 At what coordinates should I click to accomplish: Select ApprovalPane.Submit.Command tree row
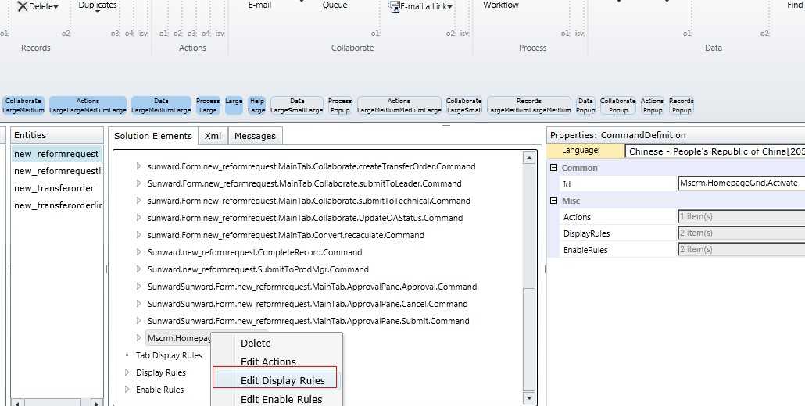pos(308,321)
